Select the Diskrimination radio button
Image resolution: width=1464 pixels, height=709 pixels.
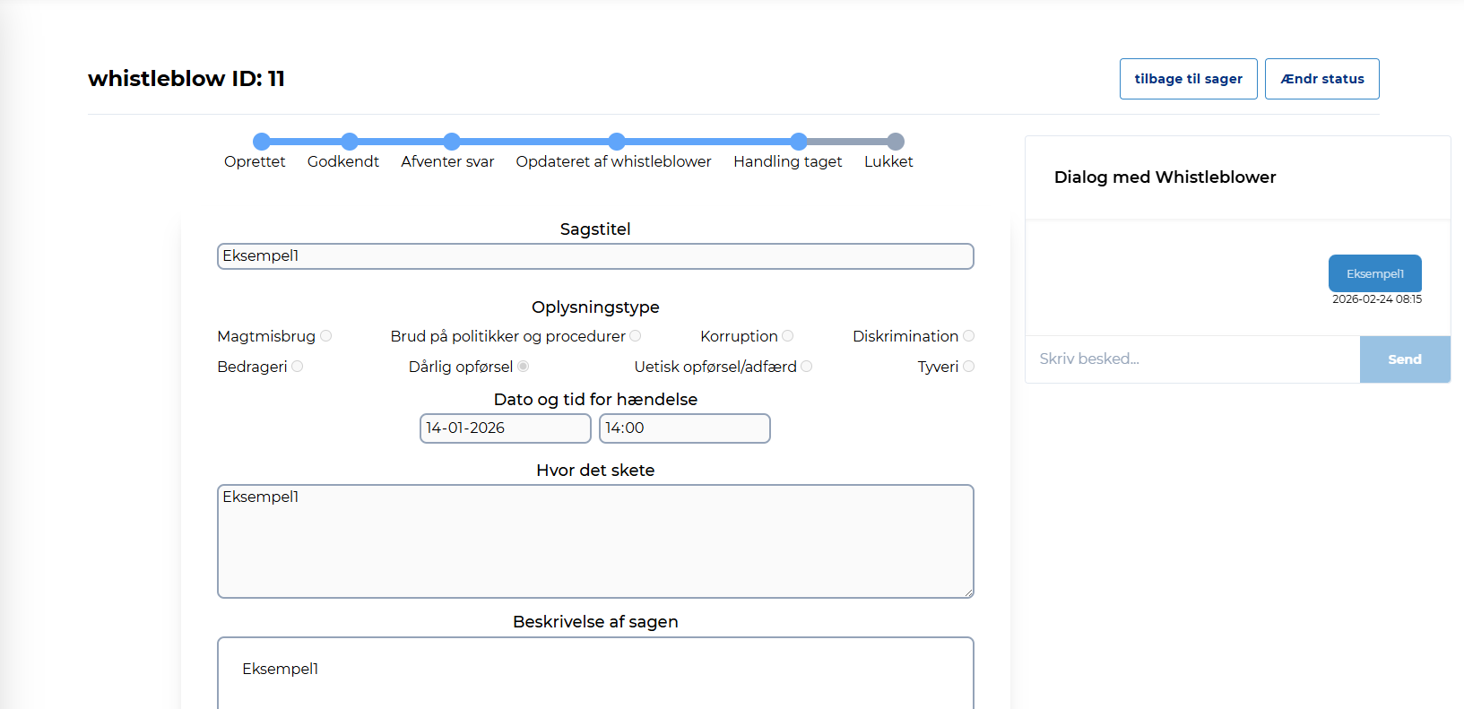pyautogui.click(x=969, y=336)
